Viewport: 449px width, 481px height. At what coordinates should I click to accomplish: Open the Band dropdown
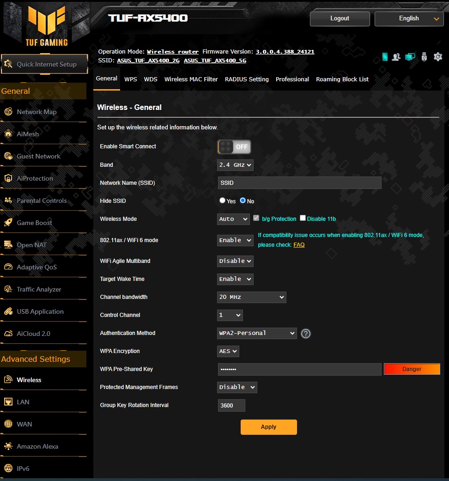pyautogui.click(x=235, y=165)
